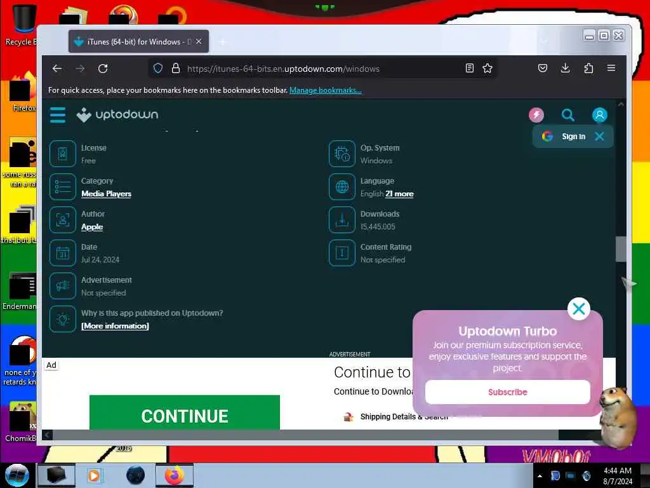Viewport: 650px width, 488px height.
Task: Bookmark this page with the star
Action: click(x=487, y=69)
